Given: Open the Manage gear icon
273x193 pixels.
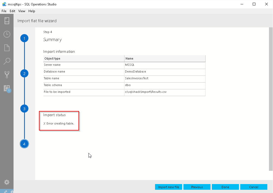Looking at the screenshot, I should point(7,182).
